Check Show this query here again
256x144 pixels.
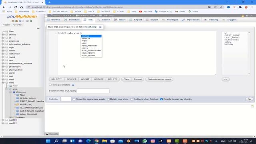tap(74, 99)
